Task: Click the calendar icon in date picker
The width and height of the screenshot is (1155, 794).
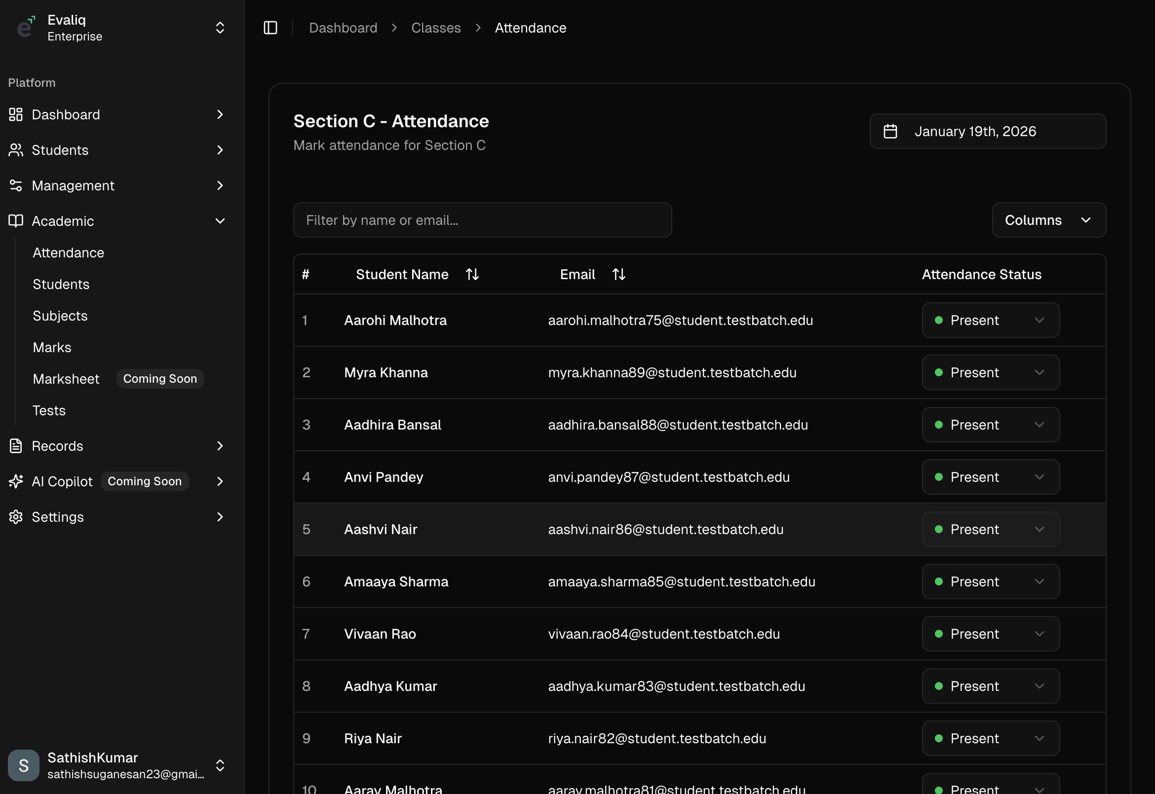Action: click(x=890, y=131)
